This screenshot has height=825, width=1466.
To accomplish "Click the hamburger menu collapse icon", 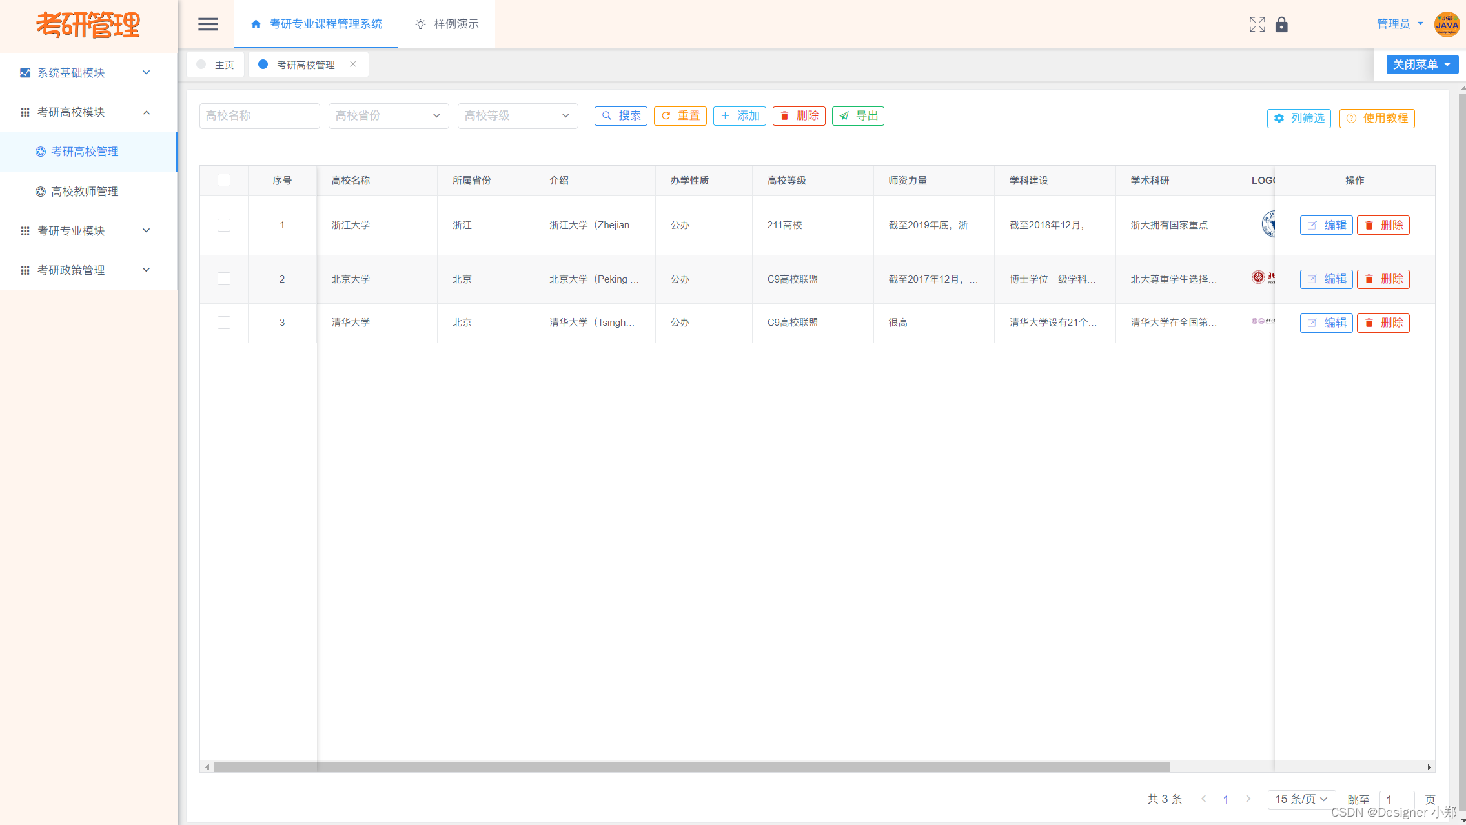I will (x=207, y=25).
